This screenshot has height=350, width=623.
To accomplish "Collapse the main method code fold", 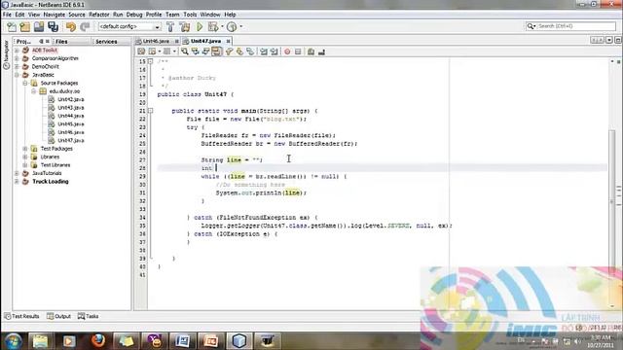I will coord(151,111).
